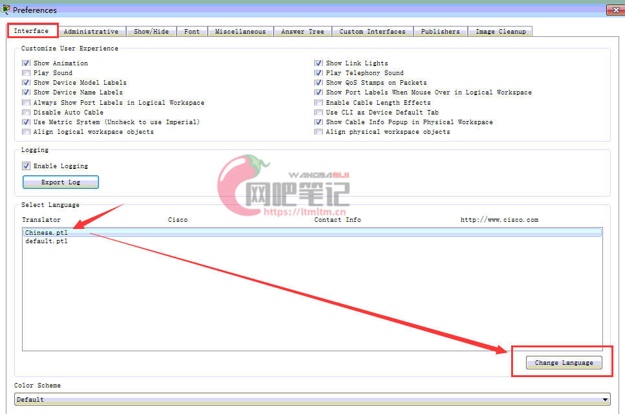Toggle Show Device Model Labels
Viewport: 625px width, 414px height.
(27, 83)
